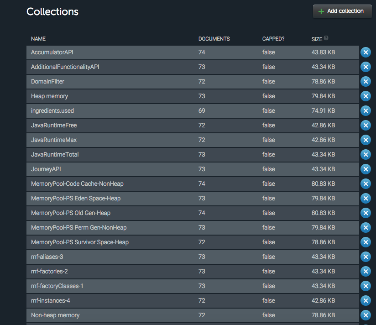Screen dimensions: 376x325
Task: Click the DOCUMENTS column header
Action: tap(214, 39)
